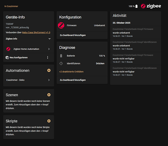Add a new script with Skripte plus icon

click(x=49, y=121)
